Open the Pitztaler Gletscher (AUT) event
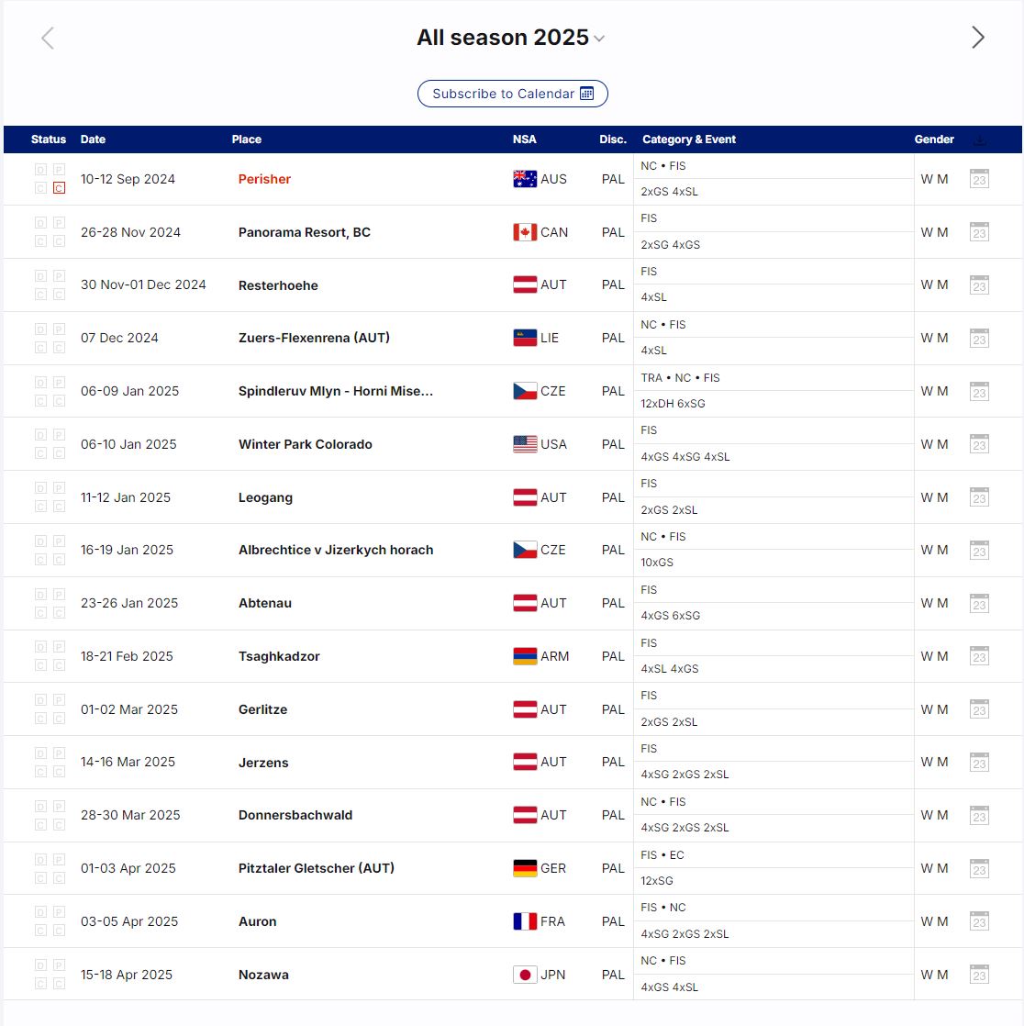The width and height of the screenshot is (1024, 1026). [316, 868]
